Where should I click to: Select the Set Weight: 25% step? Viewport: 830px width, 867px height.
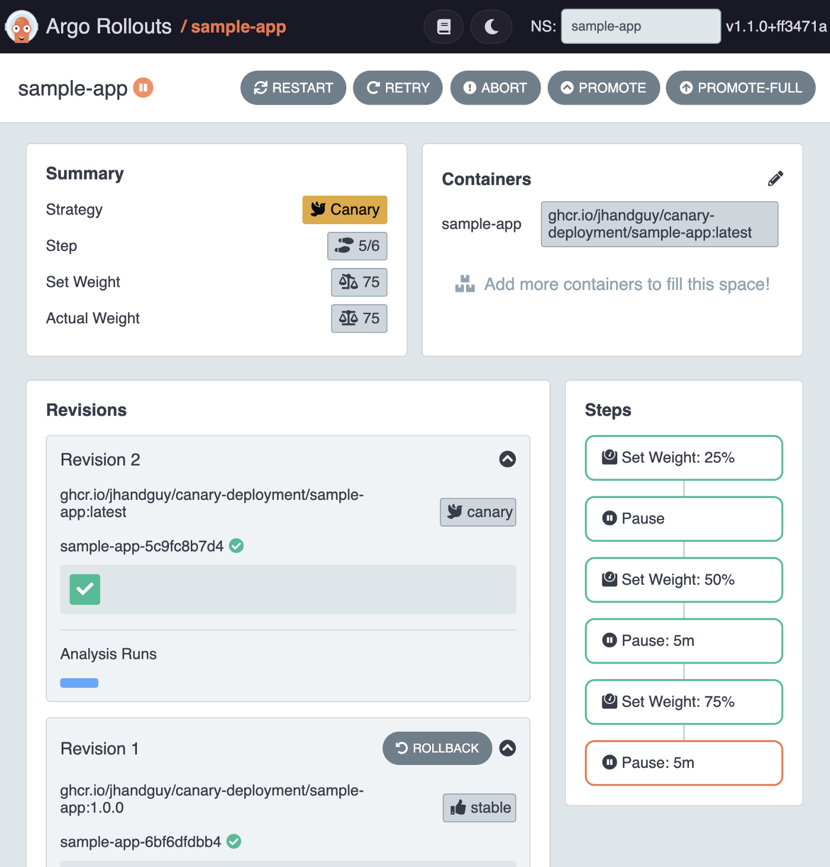point(684,458)
